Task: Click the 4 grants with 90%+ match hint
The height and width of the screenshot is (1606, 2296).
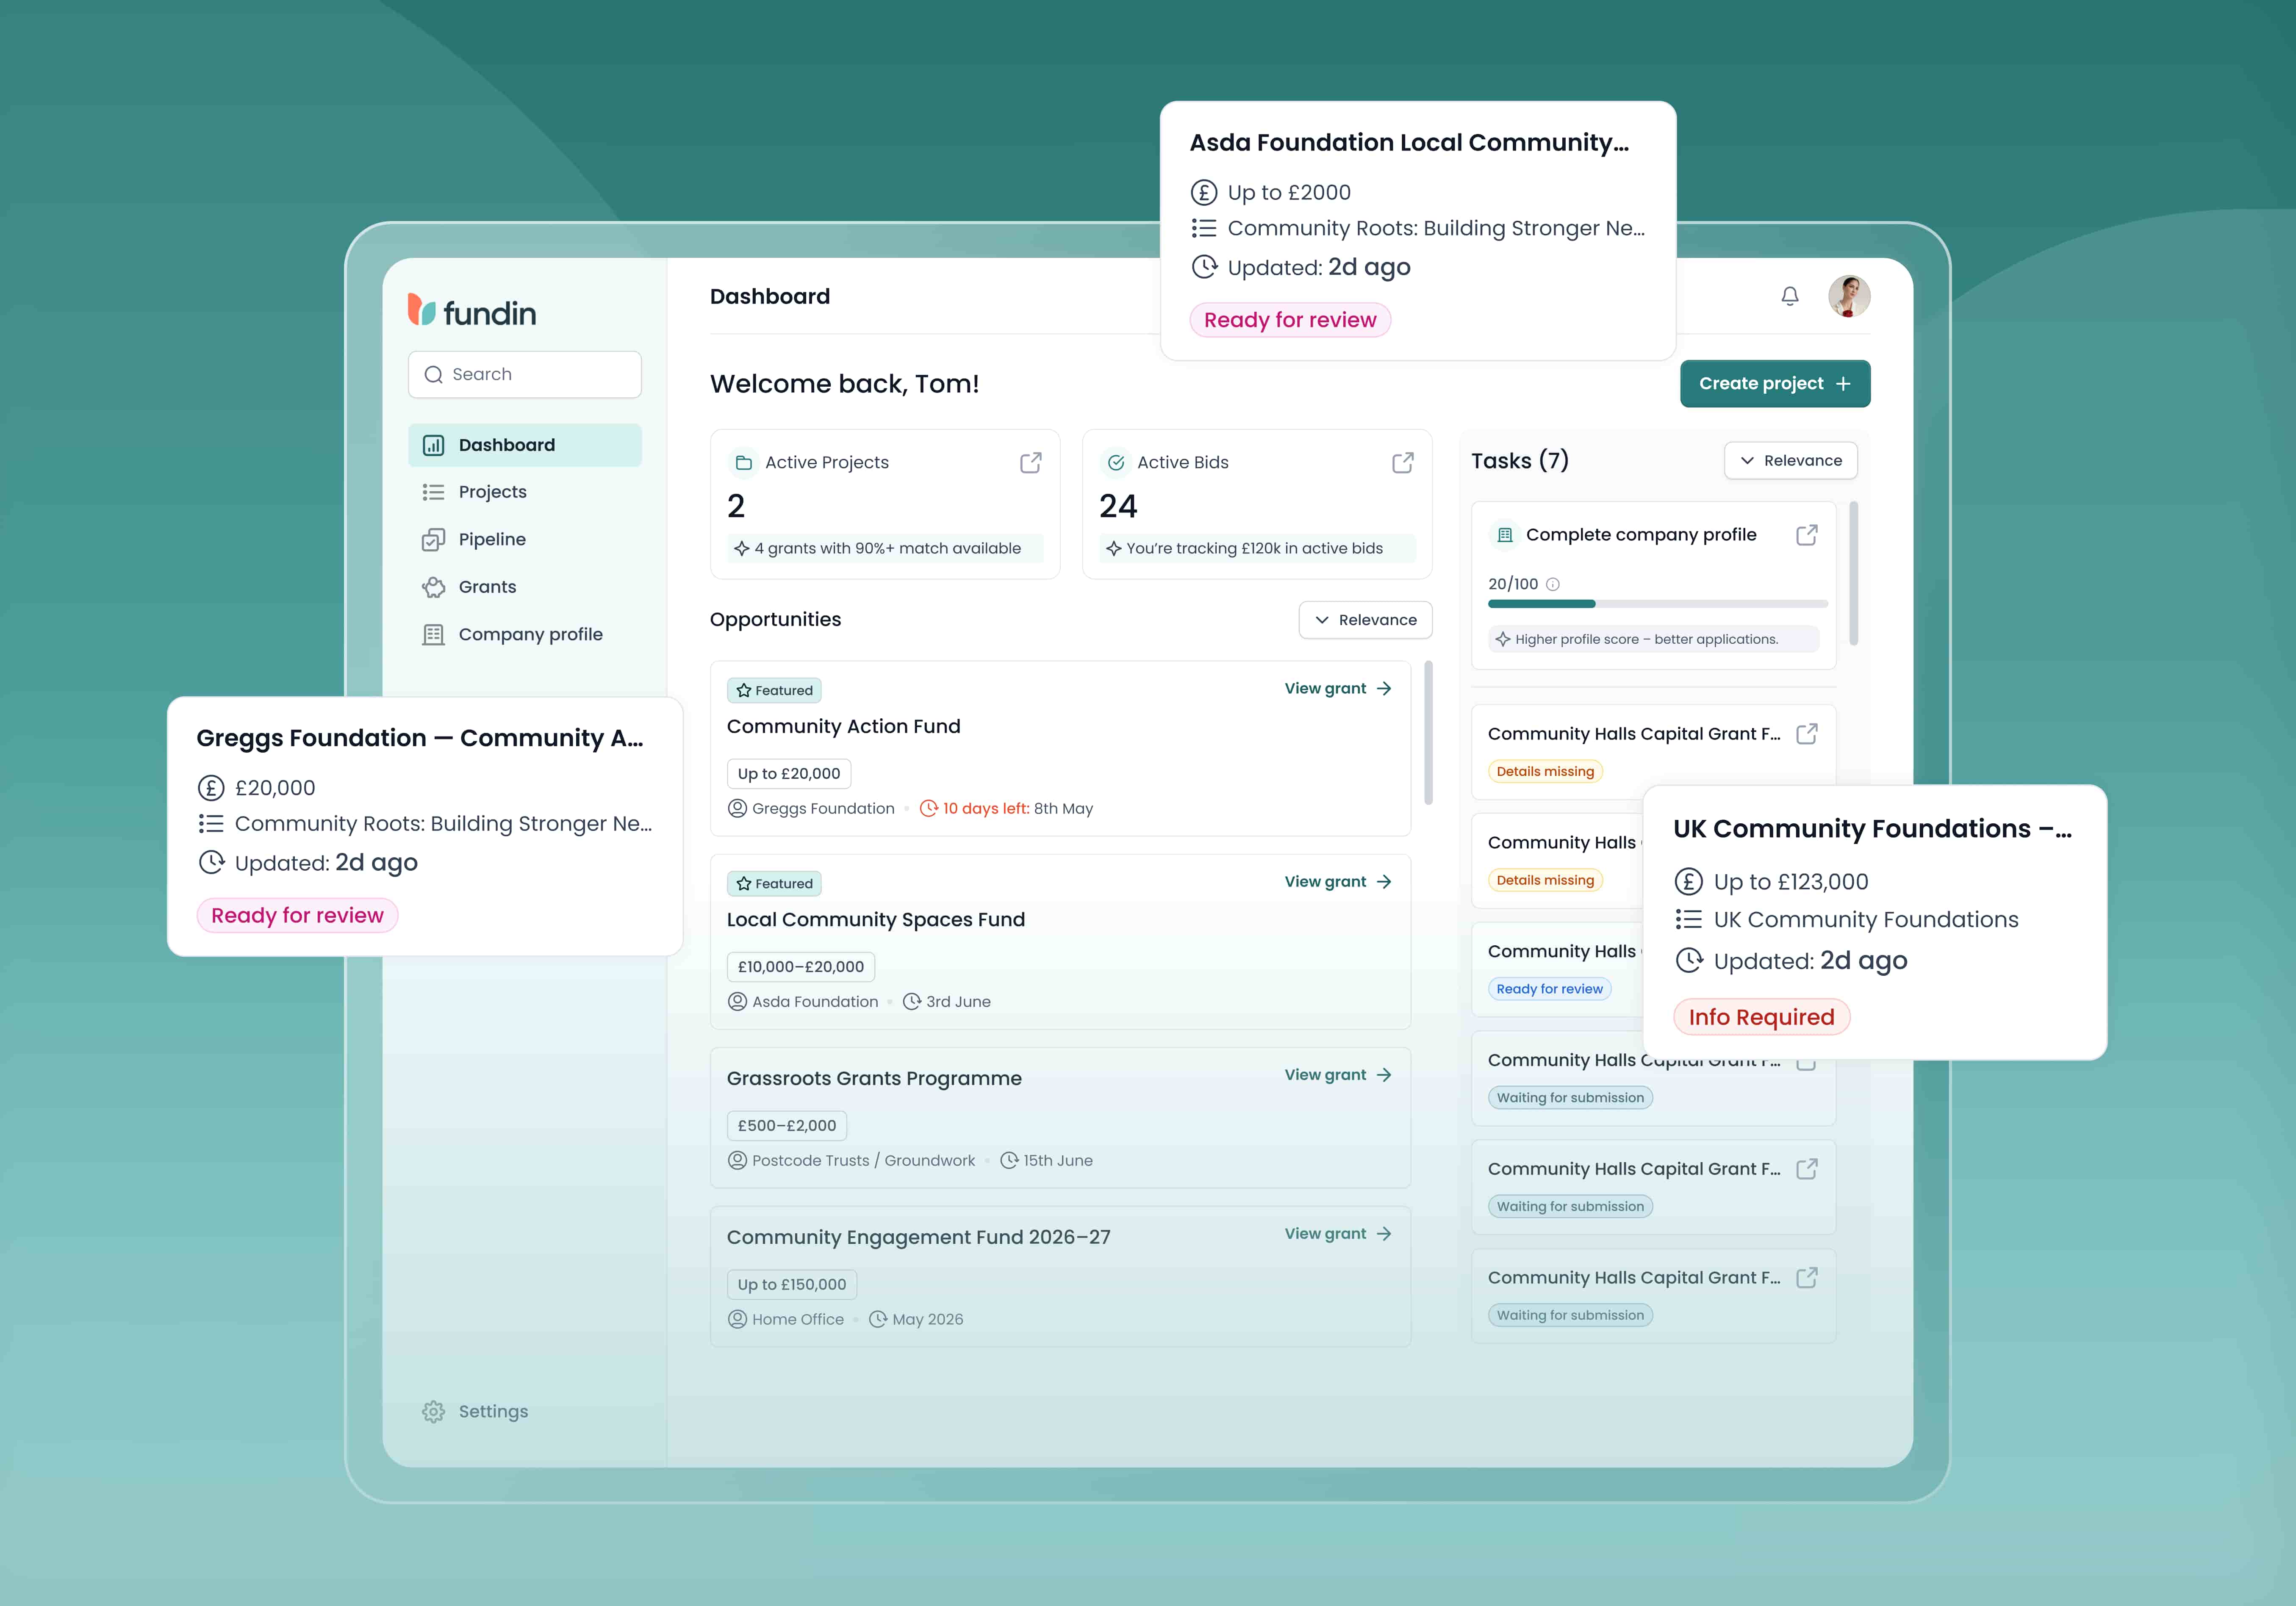Action: tap(885, 548)
